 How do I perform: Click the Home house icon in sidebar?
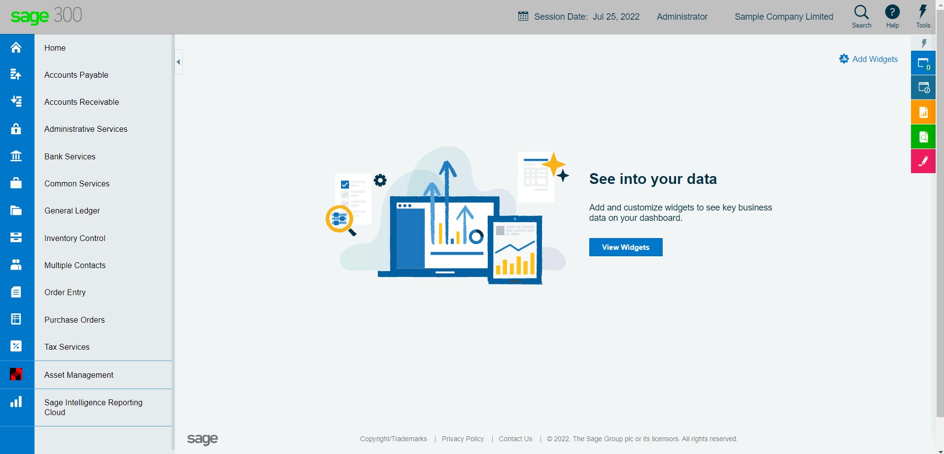(16, 47)
